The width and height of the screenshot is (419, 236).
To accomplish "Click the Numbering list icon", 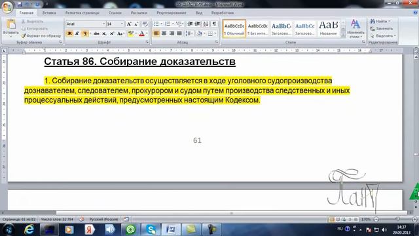I will [x=168, y=24].
